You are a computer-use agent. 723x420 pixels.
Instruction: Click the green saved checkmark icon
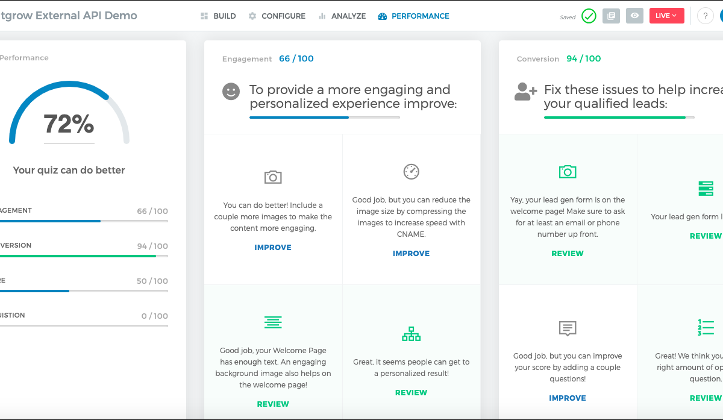(x=589, y=16)
